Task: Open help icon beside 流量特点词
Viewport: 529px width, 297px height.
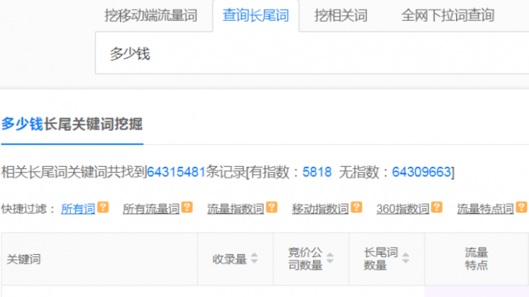Action: click(x=521, y=207)
